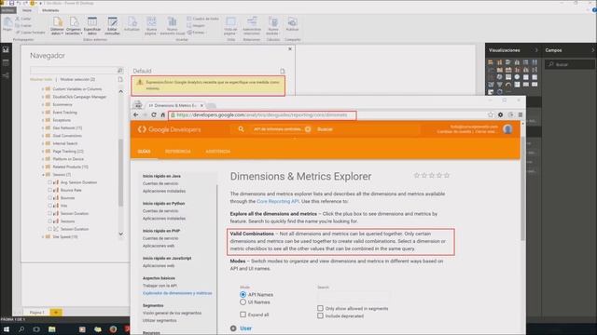Check Avg. Session Duration in Navegador
The image size is (597, 335).
click(49, 182)
